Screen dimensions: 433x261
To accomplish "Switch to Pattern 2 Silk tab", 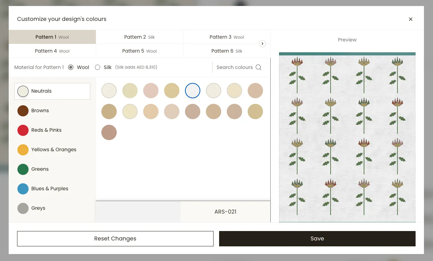I will 139,37.
